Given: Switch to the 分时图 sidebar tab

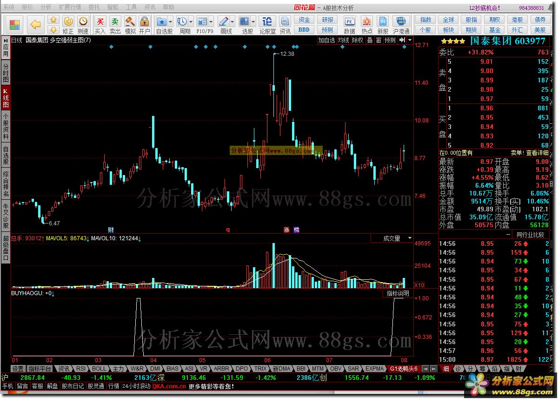Looking at the screenshot, I should point(6,74).
